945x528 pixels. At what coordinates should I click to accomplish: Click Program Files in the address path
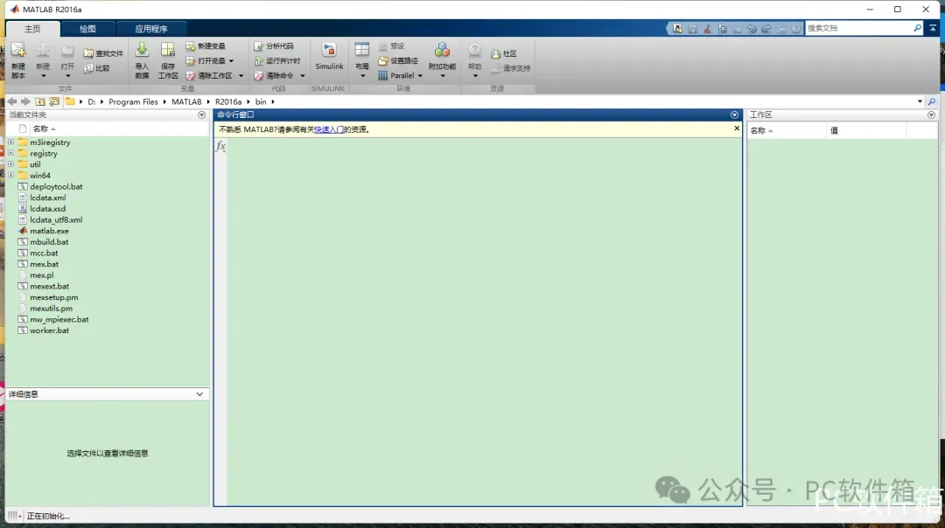[133, 101]
